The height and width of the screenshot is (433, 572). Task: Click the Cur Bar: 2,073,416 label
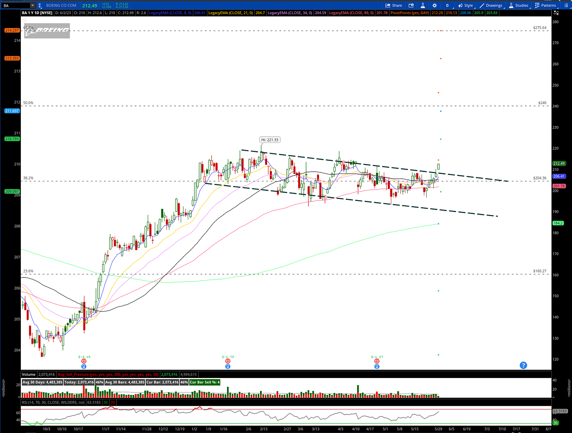[162, 382]
